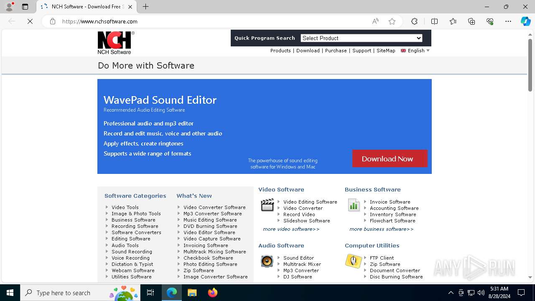The height and width of the screenshot is (301, 535).
Task: Open the Business Software chart icon
Action: [354, 205]
